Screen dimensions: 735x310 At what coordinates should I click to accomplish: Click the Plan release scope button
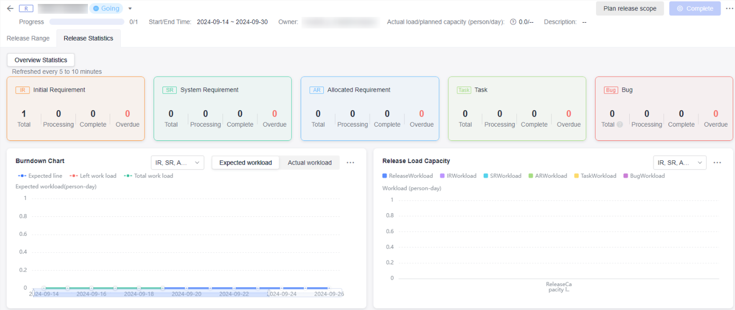pos(629,8)
